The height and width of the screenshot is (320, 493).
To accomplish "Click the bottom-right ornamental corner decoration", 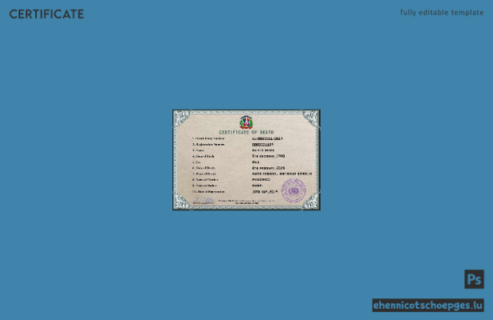I will pos(311,201).
